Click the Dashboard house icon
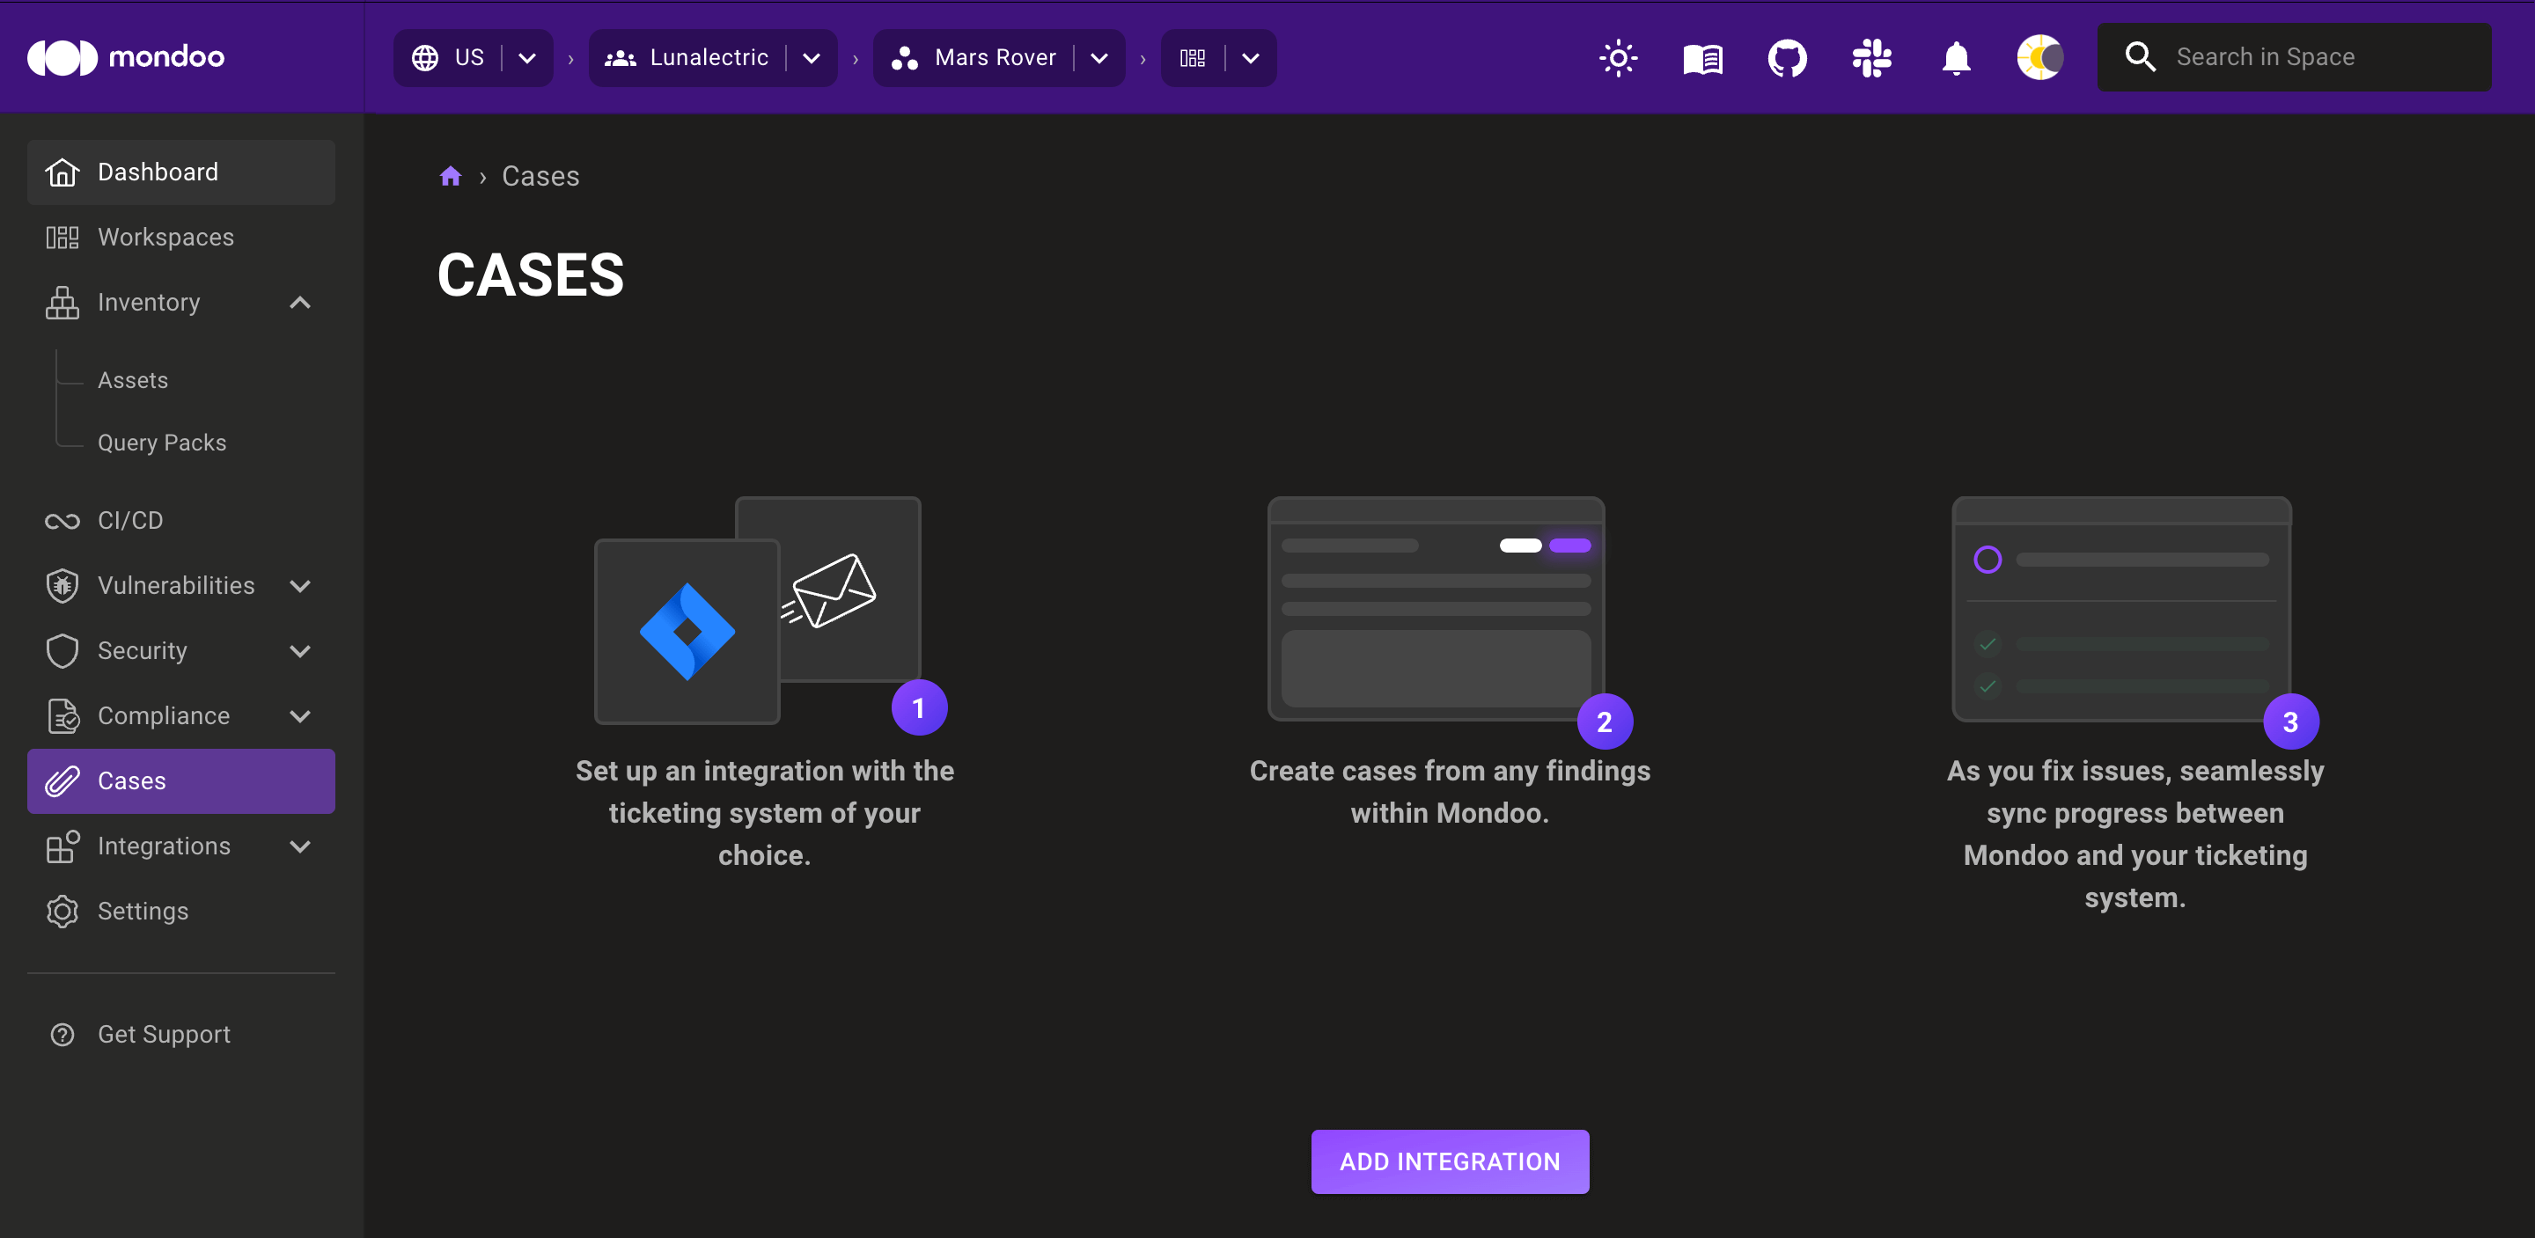2535x1238 pixels. coord(62,172)
